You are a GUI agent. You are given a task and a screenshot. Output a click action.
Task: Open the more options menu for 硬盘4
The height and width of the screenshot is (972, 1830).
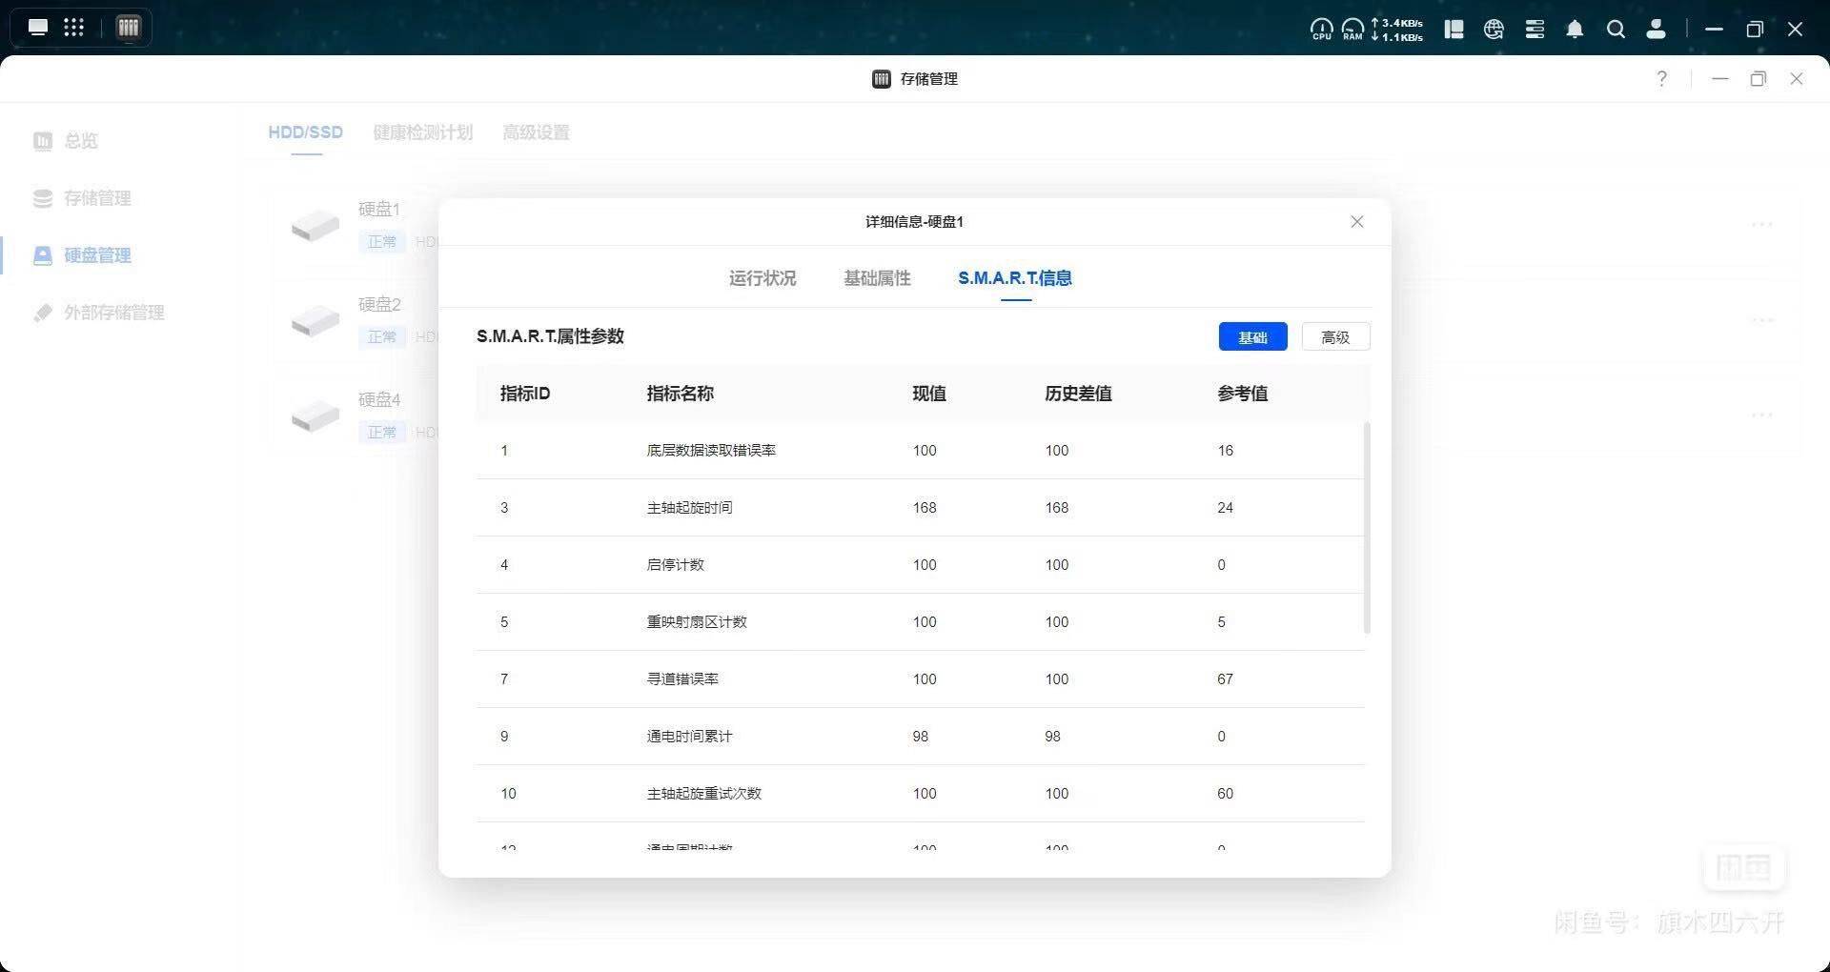click(1760, 415)
